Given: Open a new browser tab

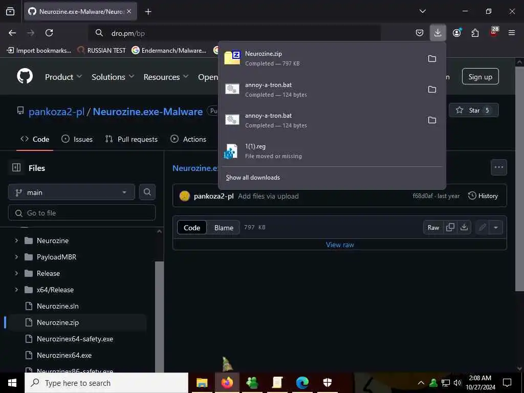Looking at the screenshot, I should coord(148,12).
